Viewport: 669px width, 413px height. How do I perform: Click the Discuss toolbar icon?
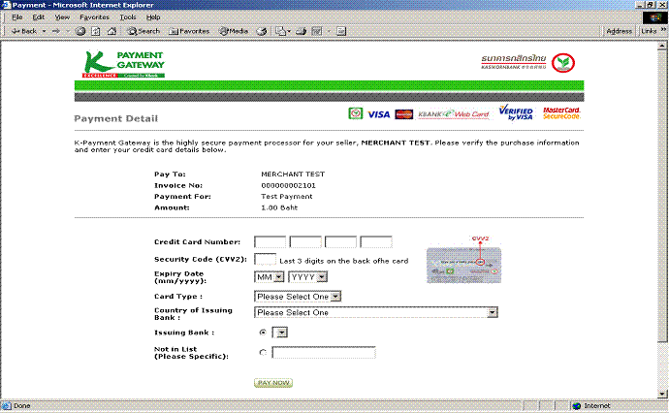pos(341,31)
